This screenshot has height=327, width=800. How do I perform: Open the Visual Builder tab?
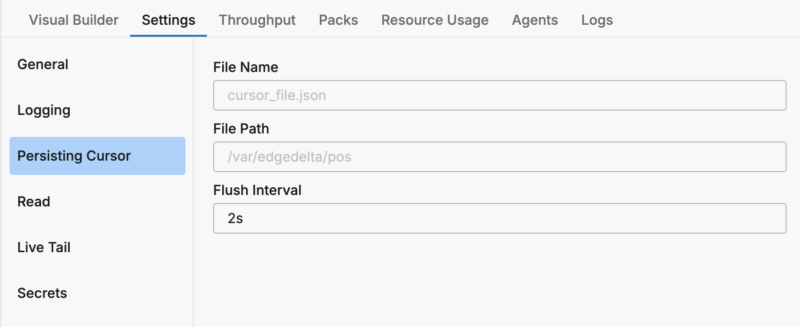[x=74, y=20]
